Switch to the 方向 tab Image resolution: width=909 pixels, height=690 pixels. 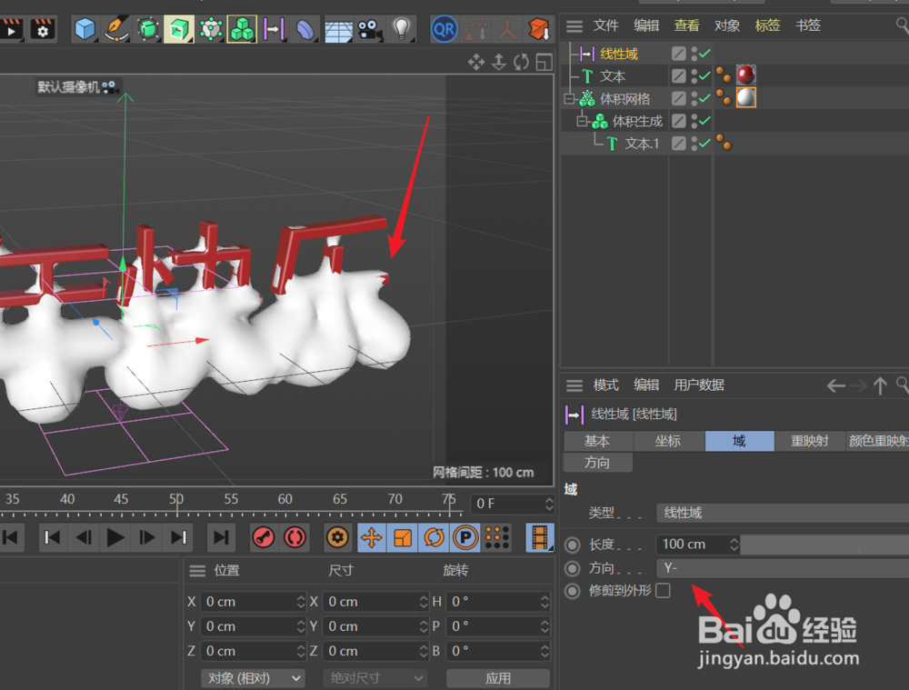click(x=597, y=463)
